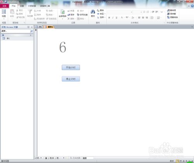Click New record (新建) in ribbon

[x=71, y=11]
